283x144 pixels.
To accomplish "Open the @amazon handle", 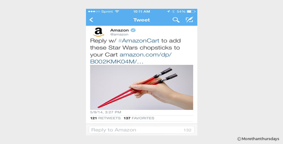I will pos(119,34).
